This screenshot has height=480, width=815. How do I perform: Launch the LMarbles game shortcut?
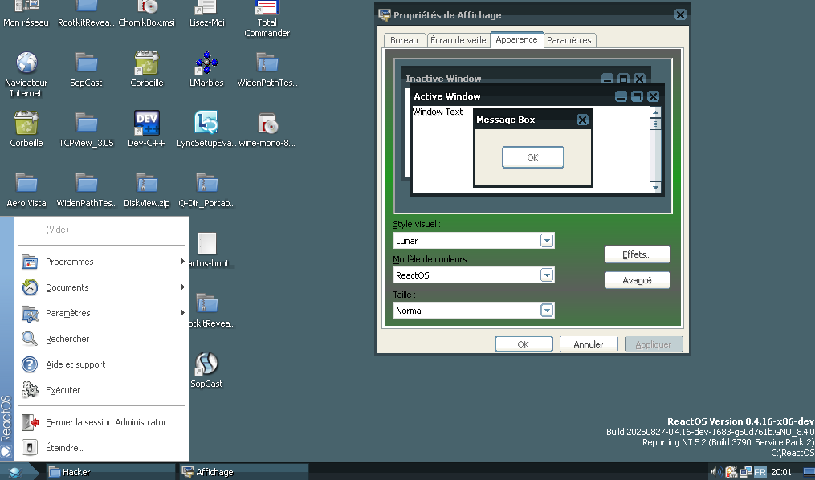tap(207, 63)
